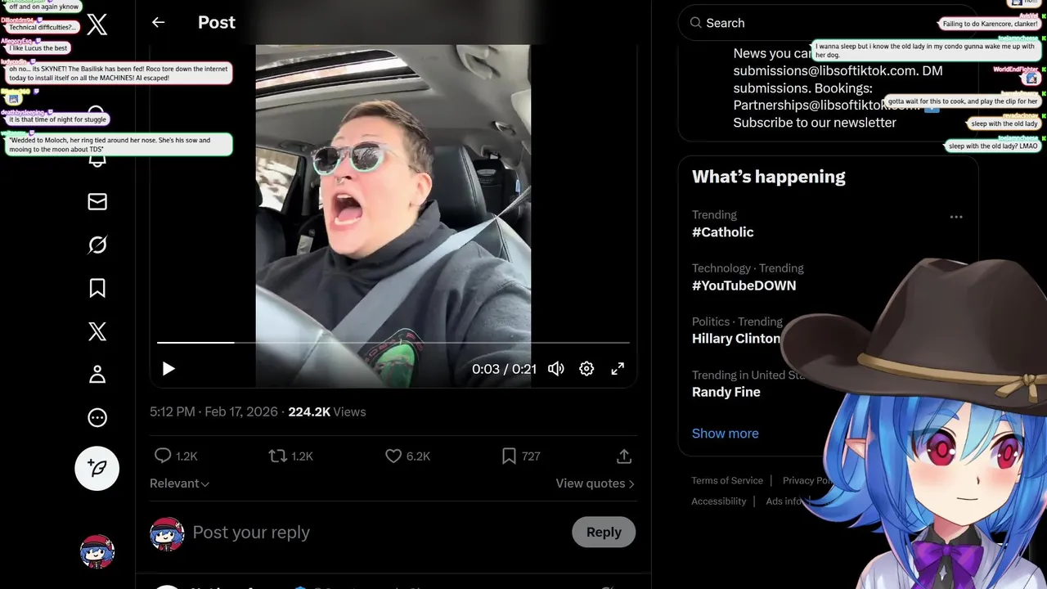Open options for #Catholic trend
1047x589 pixels.
tap(955, 217)
